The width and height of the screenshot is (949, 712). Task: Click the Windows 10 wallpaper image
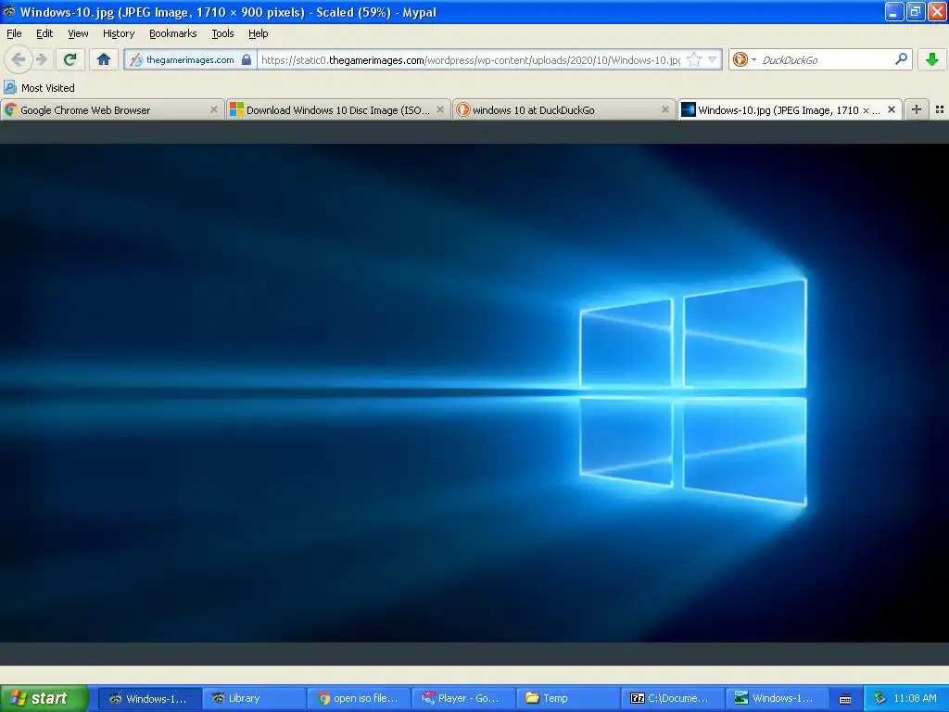coord(474,393)
